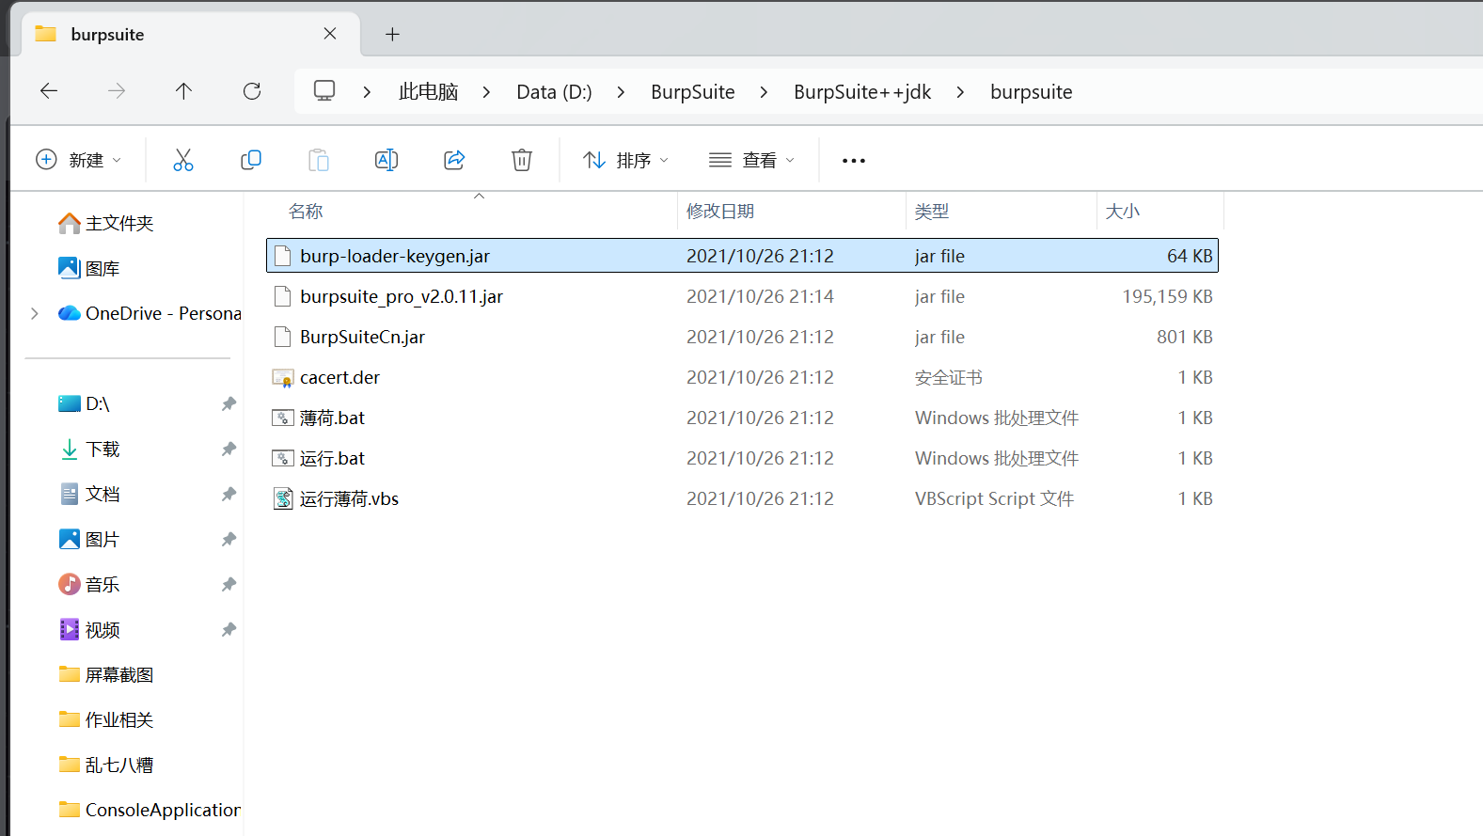The width and height of the screenshot is (1483, 836).
Task: Navigate to BurpSuite in address bar
Action: [693, 92]
